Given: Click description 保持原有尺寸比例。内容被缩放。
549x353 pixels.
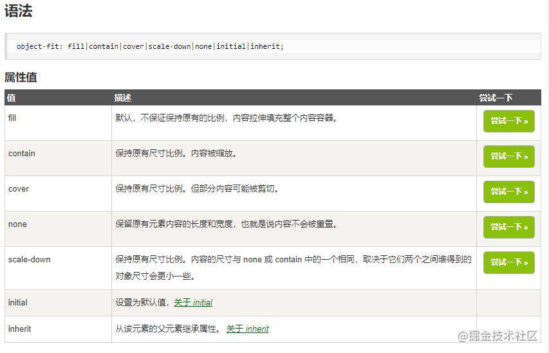Looking at the screenshot, I should [176, 153].
